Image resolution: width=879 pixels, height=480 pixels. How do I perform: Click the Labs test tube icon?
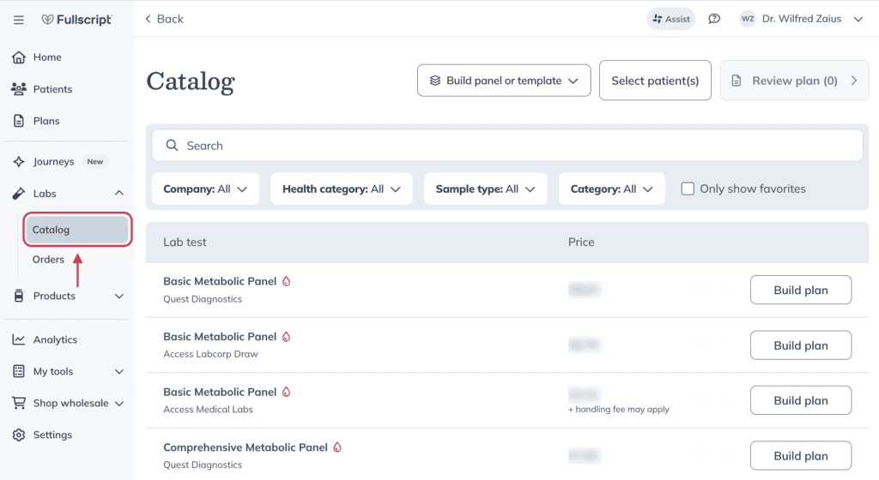tap(19, 194)
